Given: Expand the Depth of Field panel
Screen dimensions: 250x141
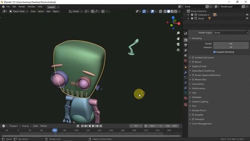Looking at the screenshot, I should [199, 66].
